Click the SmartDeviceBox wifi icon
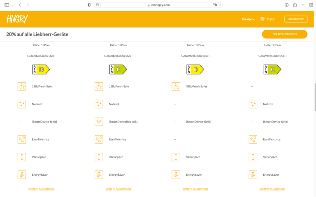The image size is (316, 197). click(99, 122)
